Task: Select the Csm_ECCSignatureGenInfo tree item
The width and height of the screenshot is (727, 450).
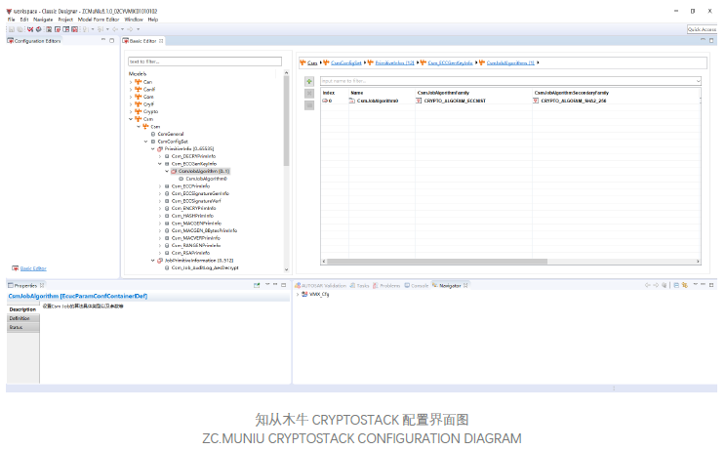Action: point(200,193)
